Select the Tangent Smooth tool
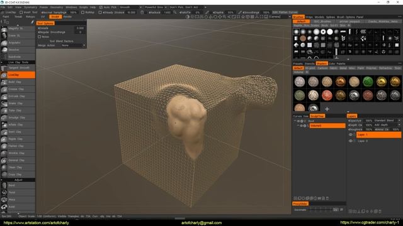The height and width of the screenshot is (226, 403). [18, 68]
